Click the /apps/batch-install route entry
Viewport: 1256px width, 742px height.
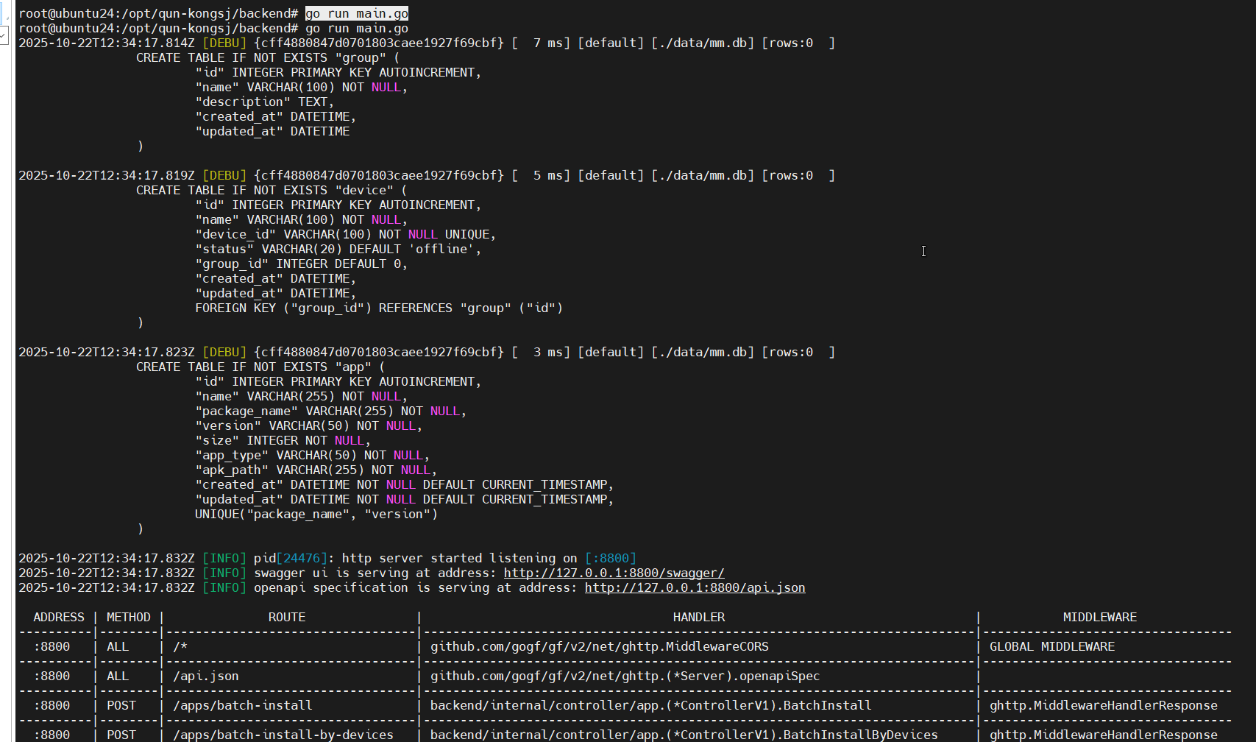tap(242, 705)
